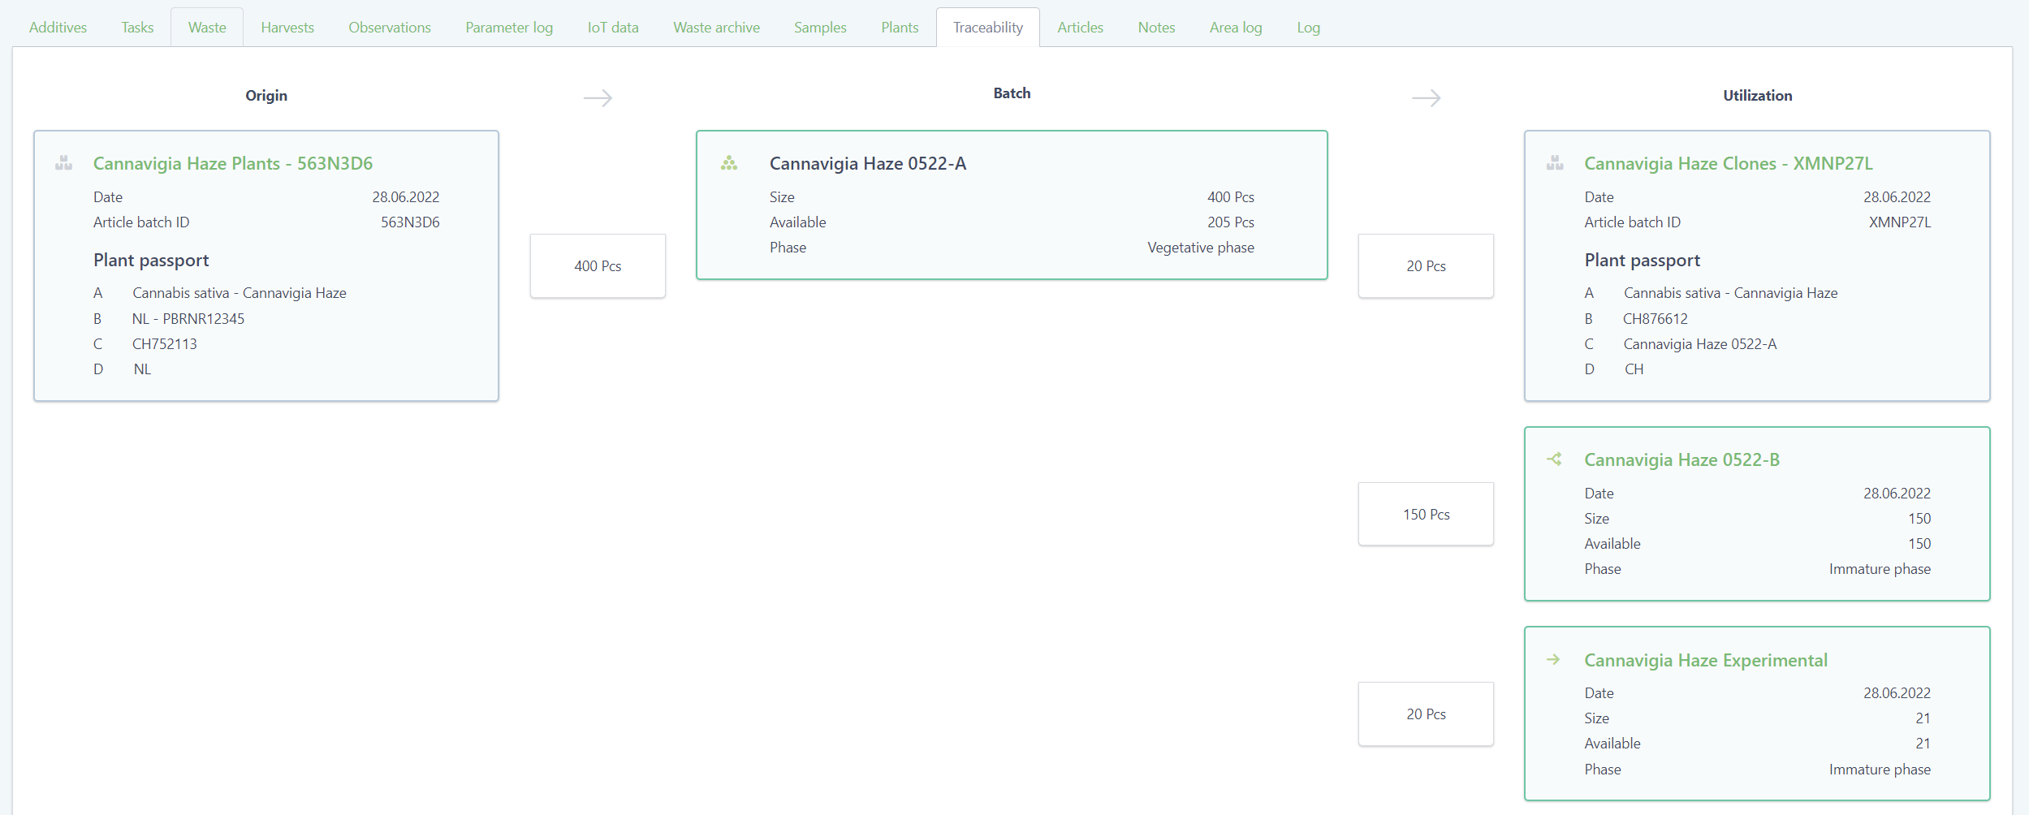Select the Cannavigia Haze 0522-A batch title
This screenshot has width=2029, height=815.
[867, 163]
